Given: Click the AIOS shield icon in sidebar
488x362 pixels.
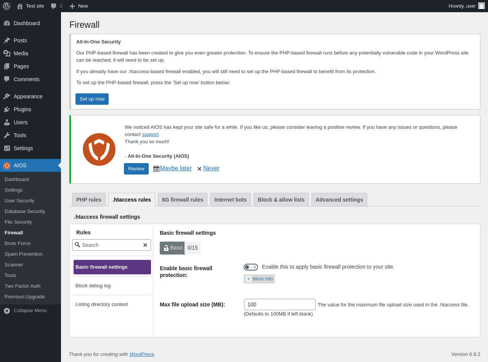Looking at the screenshot, I should [7, 165].
